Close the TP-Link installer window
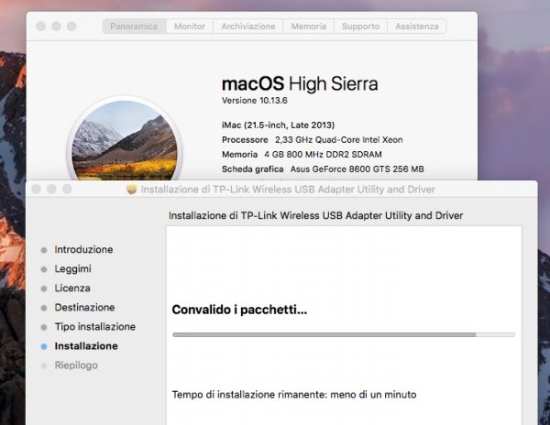Screen dimensions: 550x425 36,190
